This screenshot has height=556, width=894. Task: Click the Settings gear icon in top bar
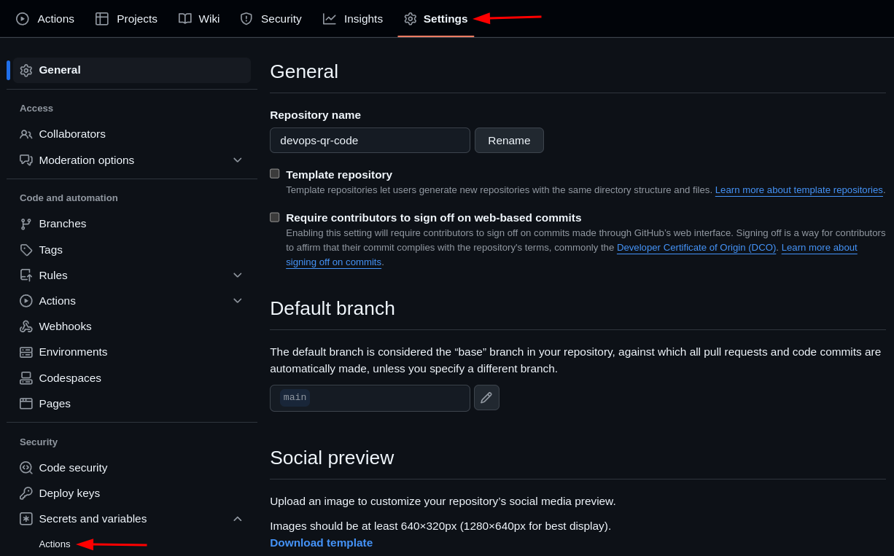point(411,19)
